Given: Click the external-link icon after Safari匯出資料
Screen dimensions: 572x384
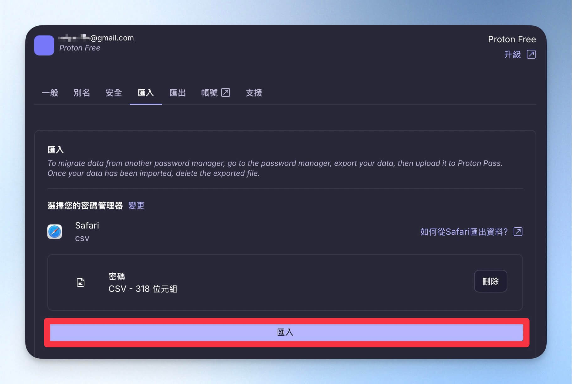Looking at the screenshot, I should [518, 232].
